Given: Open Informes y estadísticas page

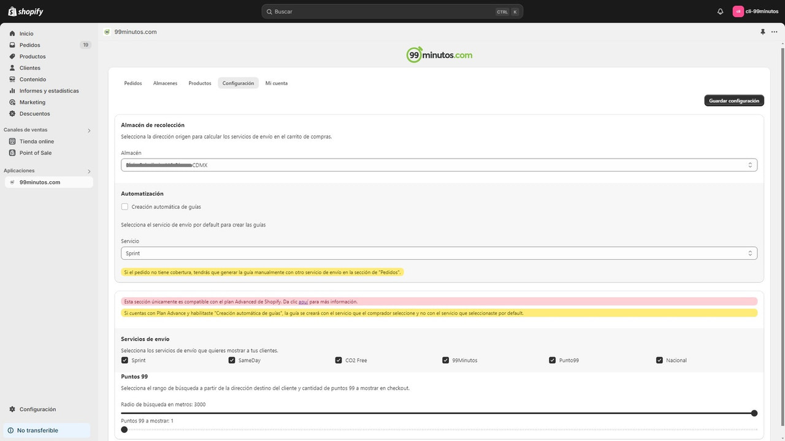Looking at the screenshot, I should tap(48, 91).
